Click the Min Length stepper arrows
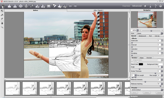Screen dimensions: 164x98 (136, 75)
